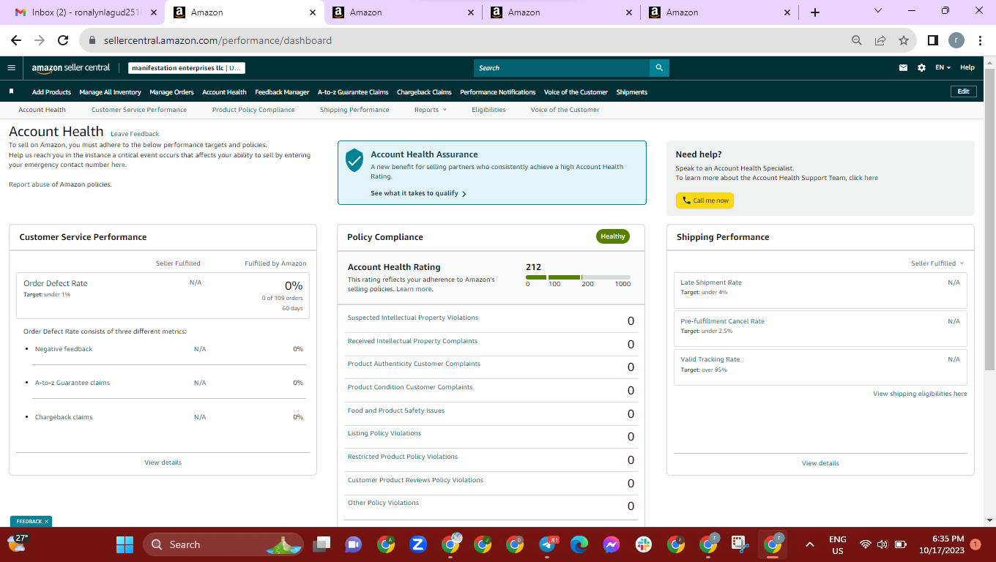Open the Seller Central hamburger menu
The image size is (996, 562).
(11, 67)
